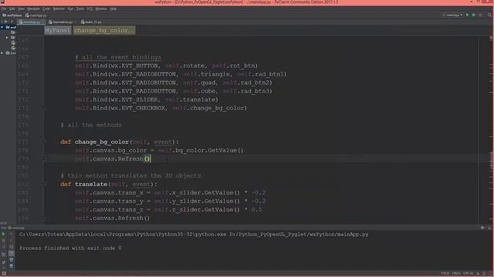Open the run configuration dropdown
Screen dimensions: 494x277
453,15
